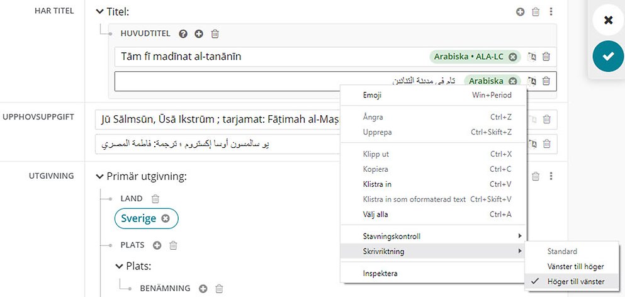Delete the Titel: entity with its trash icon
The image size is (625, 297).
click(536, 12)
